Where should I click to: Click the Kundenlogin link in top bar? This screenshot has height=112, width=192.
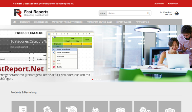tap(173, 4)
